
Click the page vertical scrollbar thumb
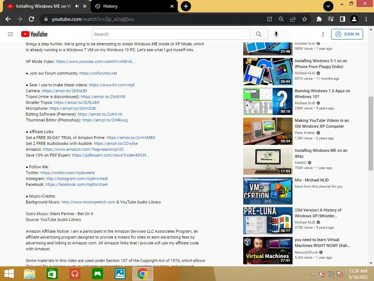pyautogui.click(x=371, y=133)
